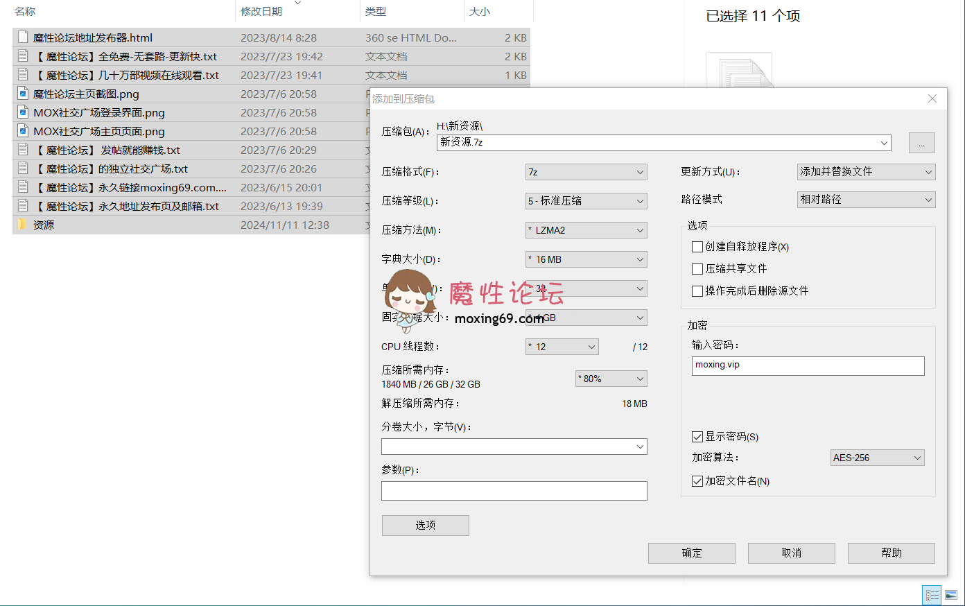Click the '...' browse icon next to archive path
This screenshot has height=606, width=965.
[921, 143]
